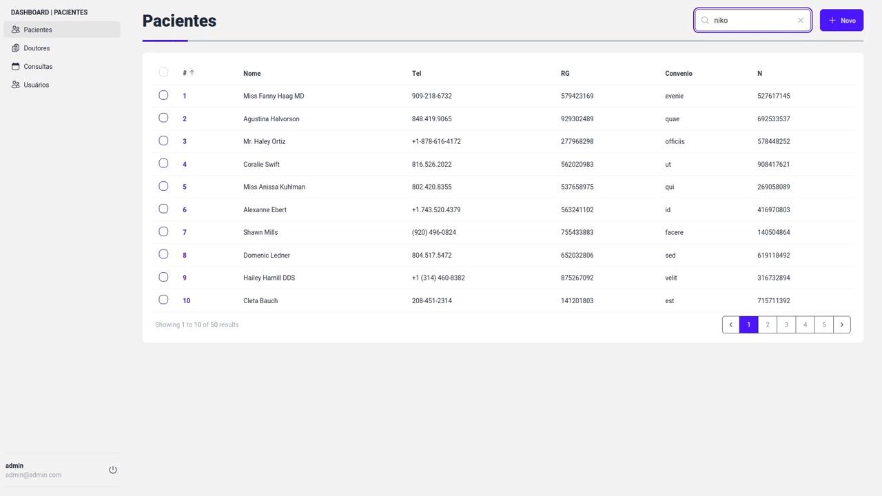Select the row for Hailey Hamill DDS
This screenshot has height=496, width=882.
(163, 277)
